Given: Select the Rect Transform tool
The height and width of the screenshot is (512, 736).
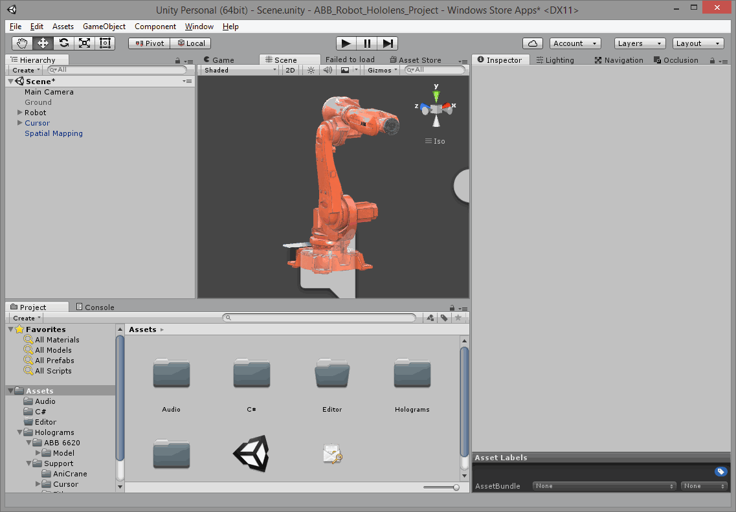Looking at the screenshot, I should click(104, 43).
